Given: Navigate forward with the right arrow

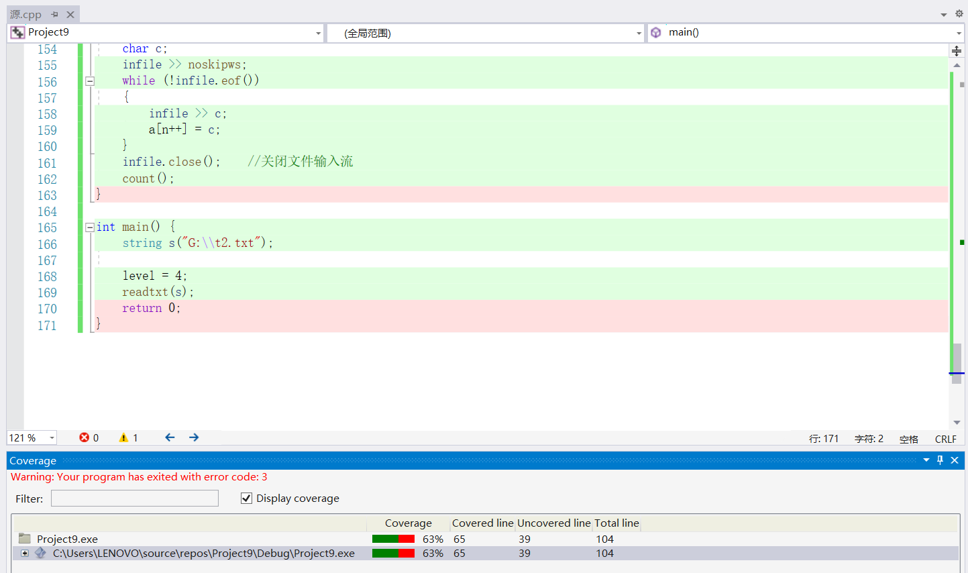Looking at the screenshot, I should tap(194, 437).
